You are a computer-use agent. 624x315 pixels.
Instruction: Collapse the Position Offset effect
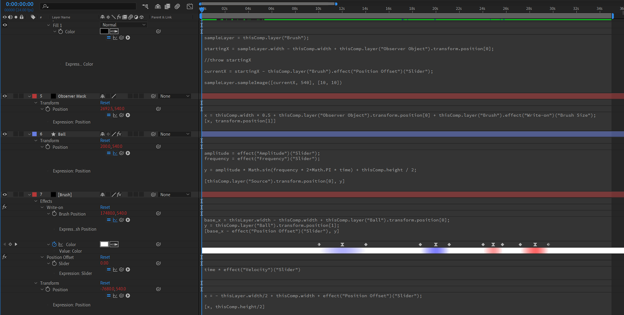click(42, 257)
